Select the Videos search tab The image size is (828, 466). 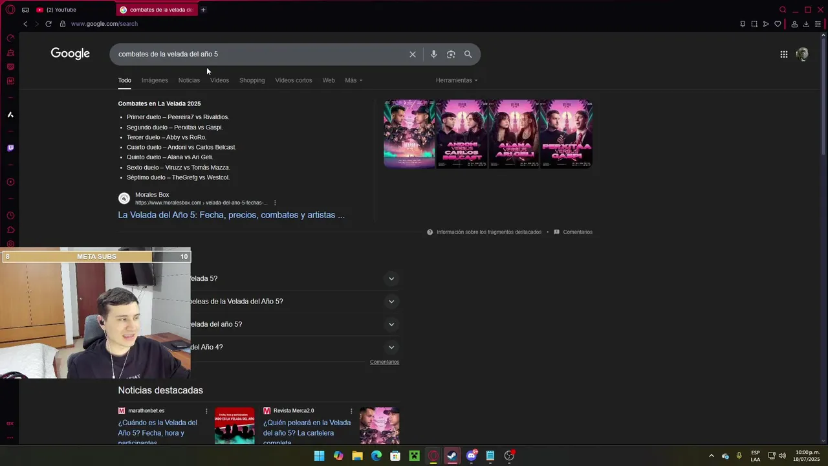click(x=219, y=80)
